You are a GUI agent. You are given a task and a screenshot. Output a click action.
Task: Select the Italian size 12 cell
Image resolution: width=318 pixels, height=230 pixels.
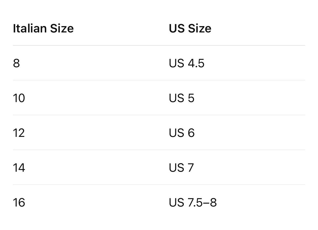(19, 133)
